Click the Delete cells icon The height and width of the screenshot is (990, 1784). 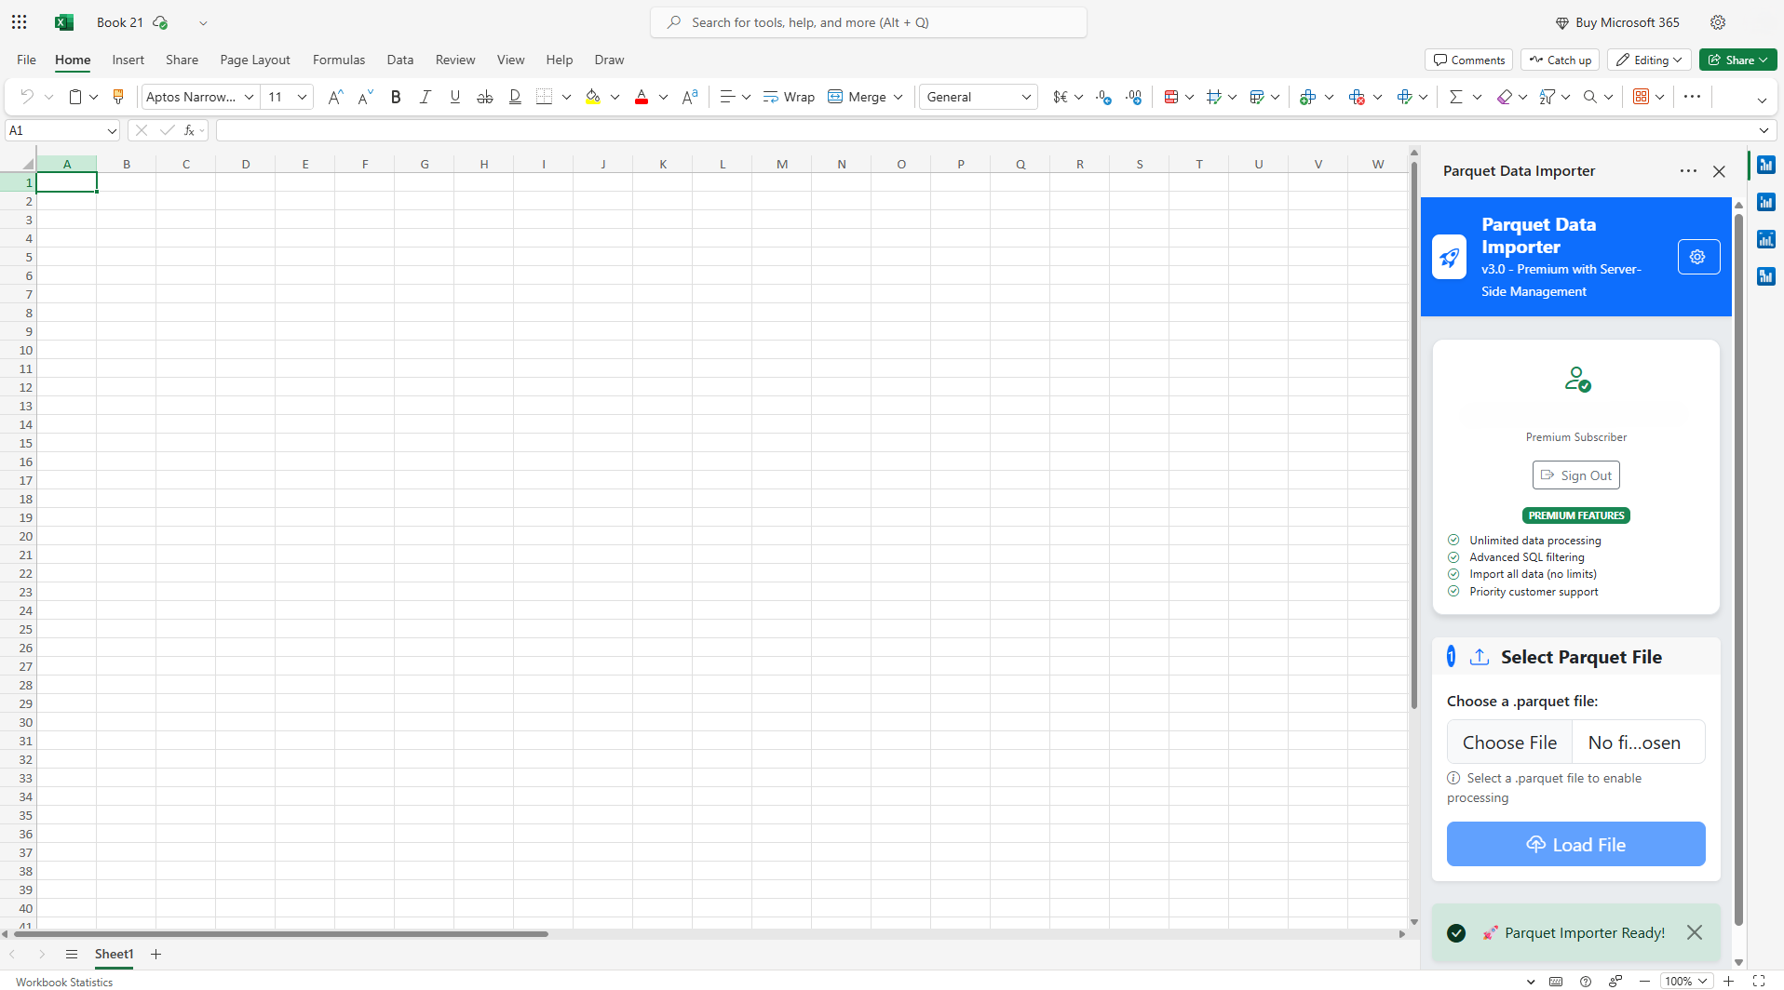coord(1357,97)
